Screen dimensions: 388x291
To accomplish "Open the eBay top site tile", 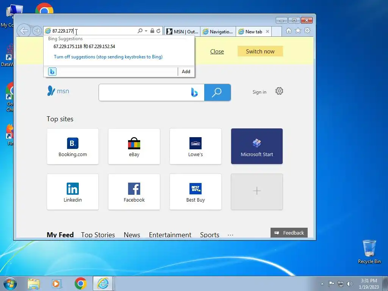I will (134, 146).
